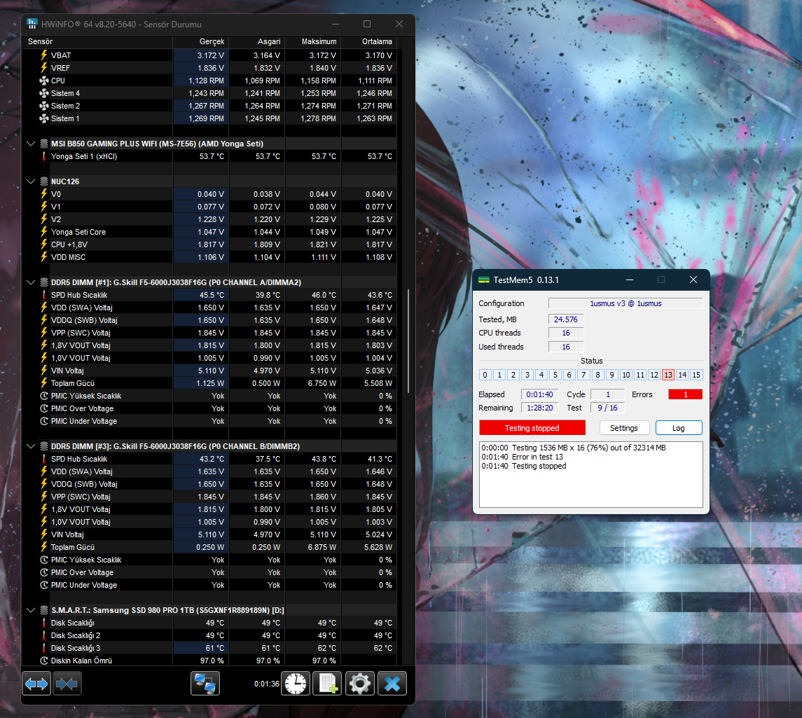Select test status box 13 highlighted red
This screenshot has width=802, height=718.
tap(668, 375)
